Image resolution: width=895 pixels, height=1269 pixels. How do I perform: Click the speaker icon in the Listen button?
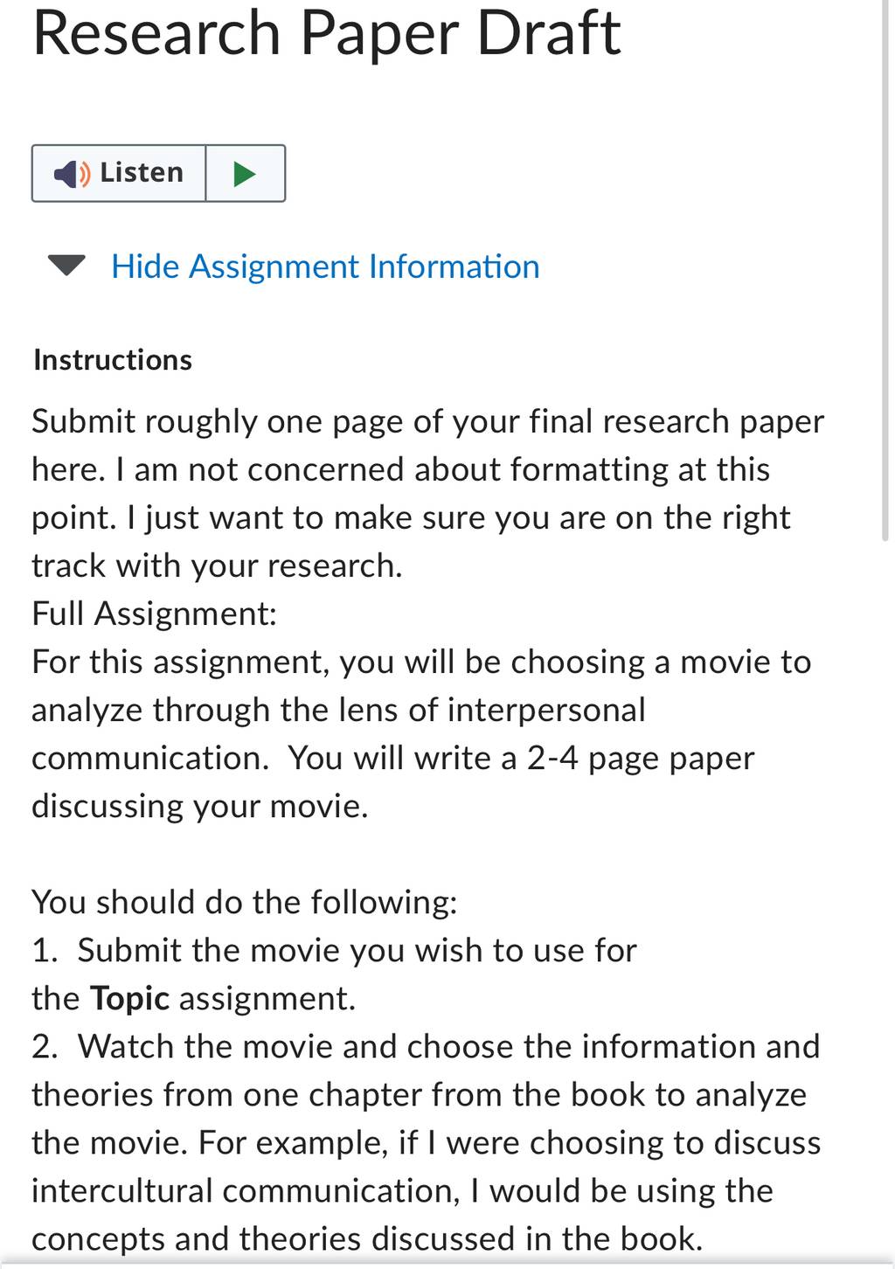72,174
